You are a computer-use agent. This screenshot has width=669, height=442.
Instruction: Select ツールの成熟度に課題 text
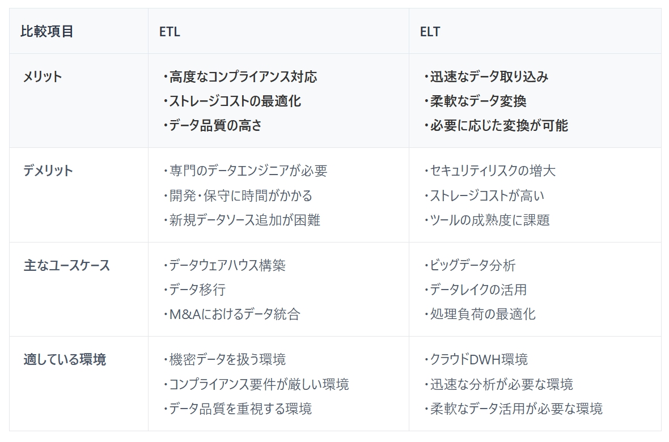(489, 219)
